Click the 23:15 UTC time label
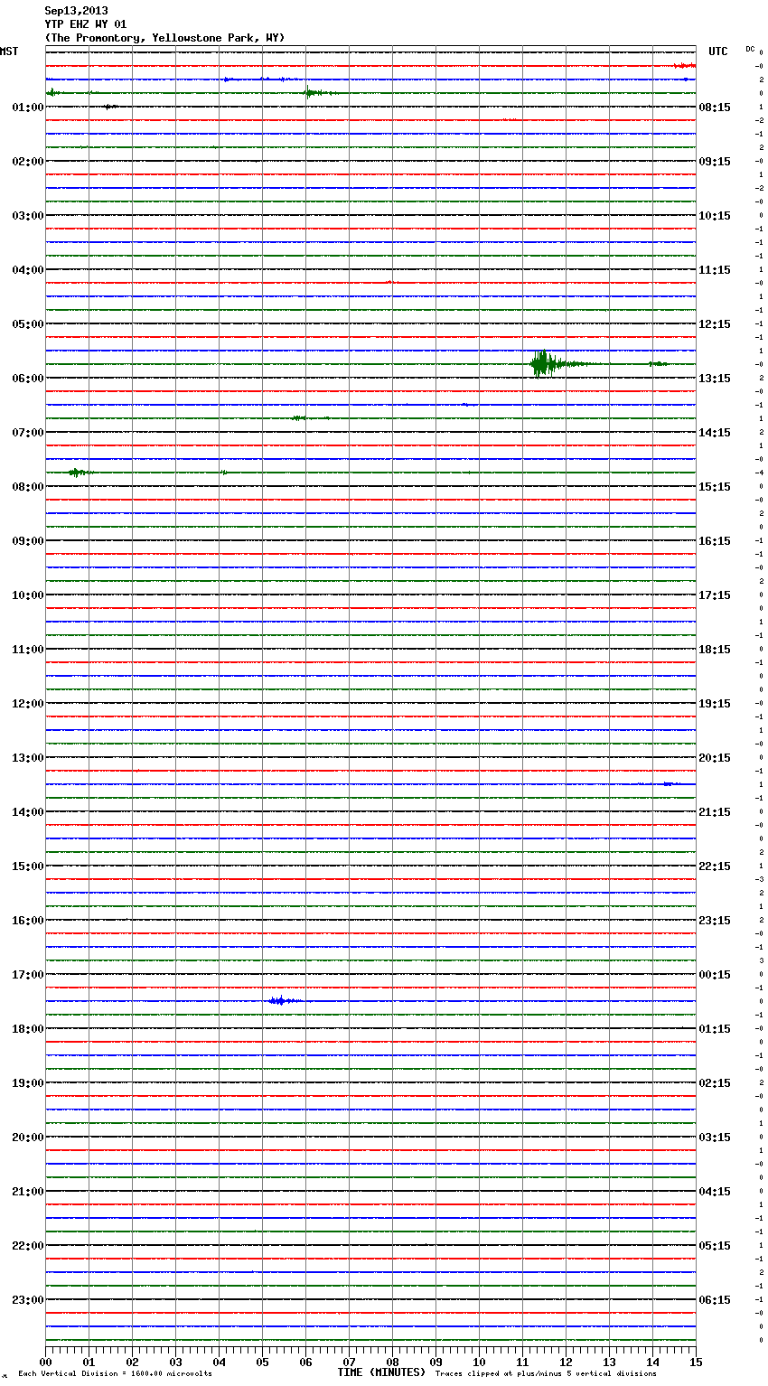Viewport: 768px width, 1386px height. point(715,921)
